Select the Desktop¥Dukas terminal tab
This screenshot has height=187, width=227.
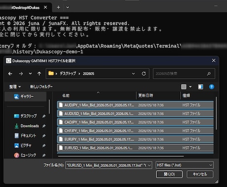click(26, 7)
